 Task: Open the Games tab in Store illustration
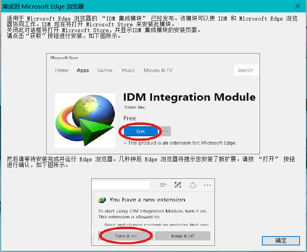[x=105, y=70]
